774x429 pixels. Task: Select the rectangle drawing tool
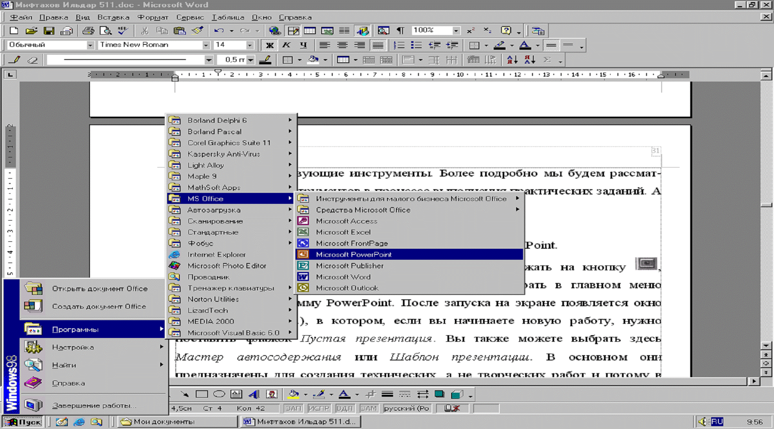(x=201, y=394)
